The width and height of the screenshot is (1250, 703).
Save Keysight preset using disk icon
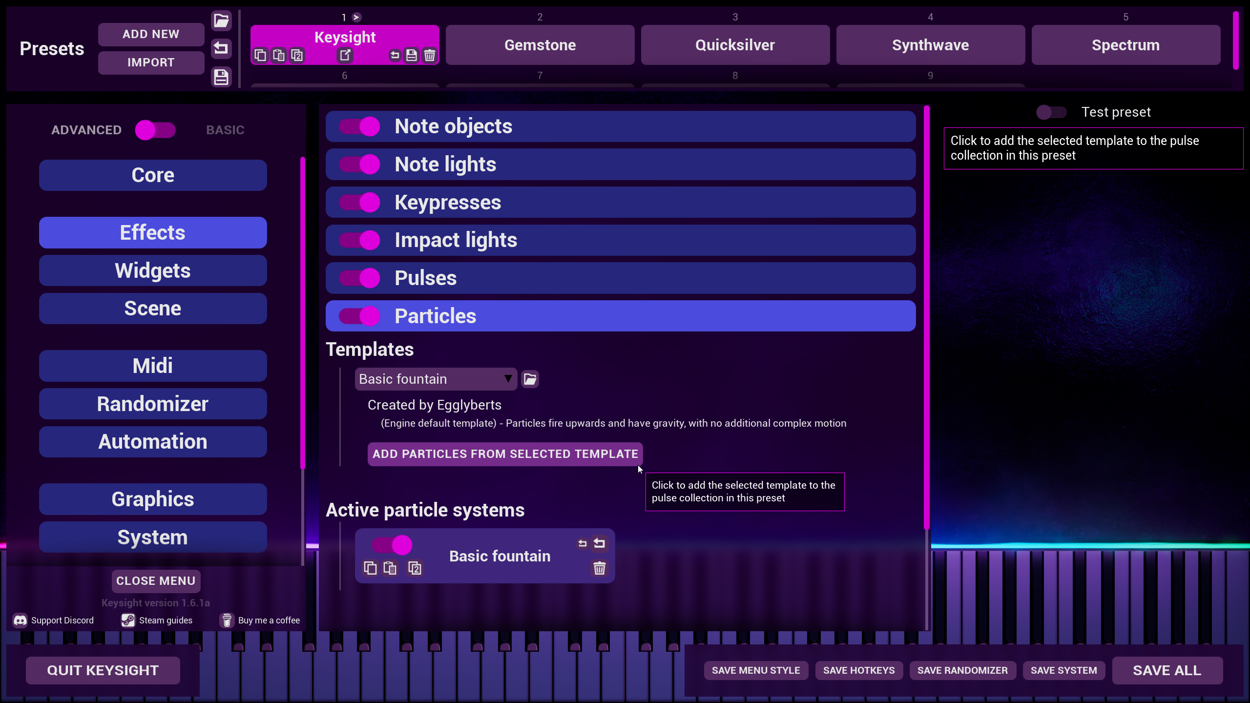pos(412,55)
